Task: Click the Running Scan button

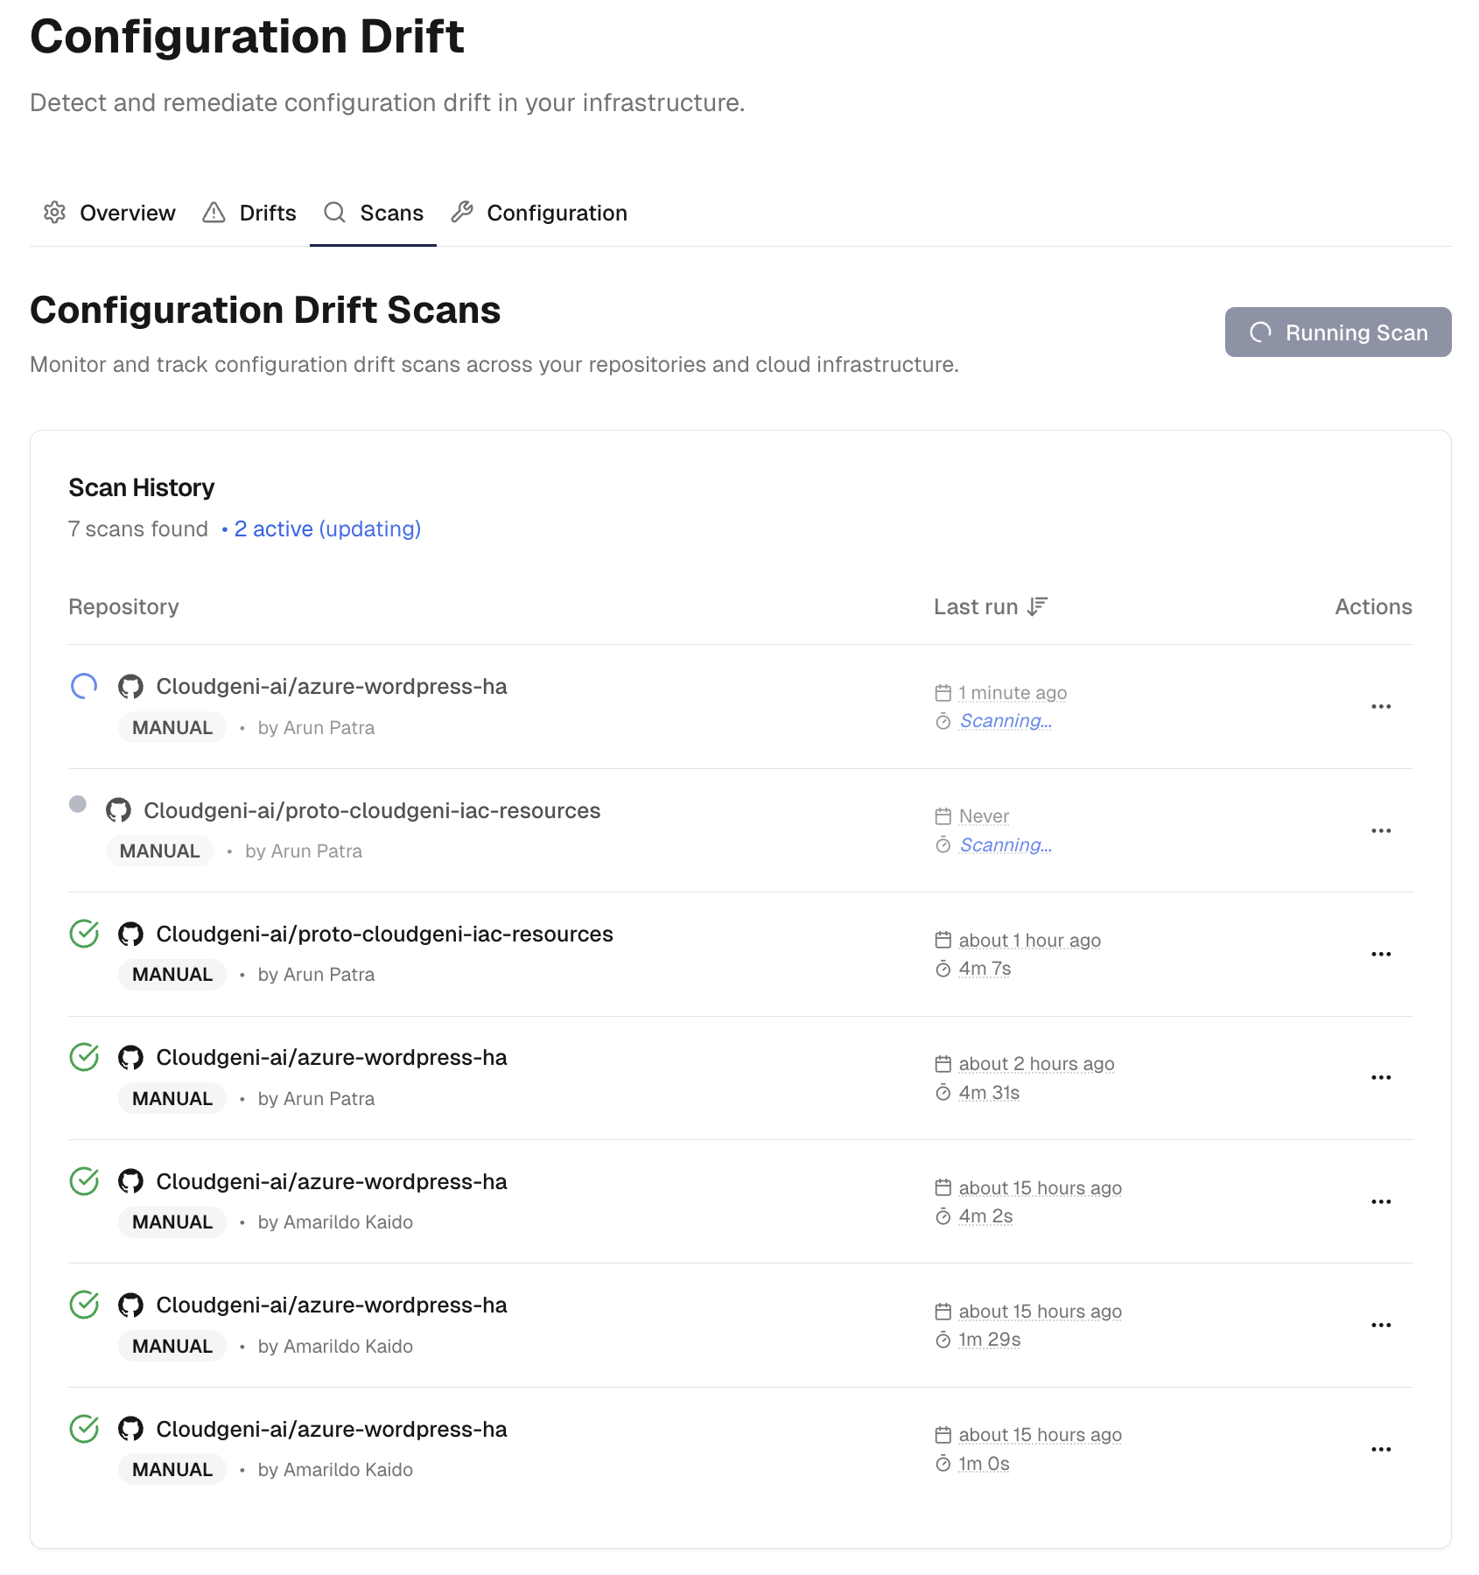Action: (x=1337, y=332)
